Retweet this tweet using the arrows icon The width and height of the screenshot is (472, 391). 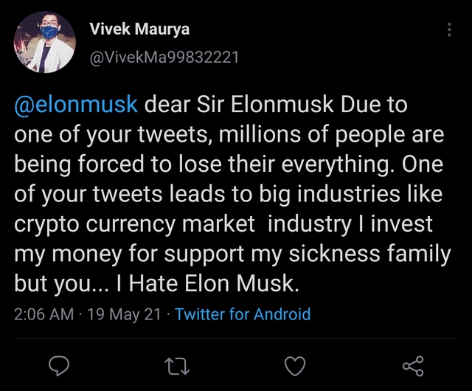[177, 365]
